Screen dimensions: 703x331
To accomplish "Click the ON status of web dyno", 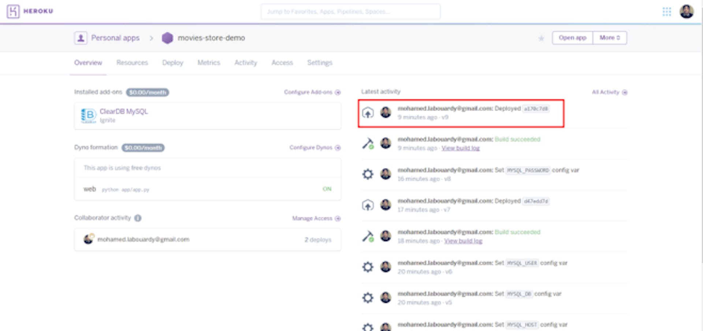I will tap(327, 189).
